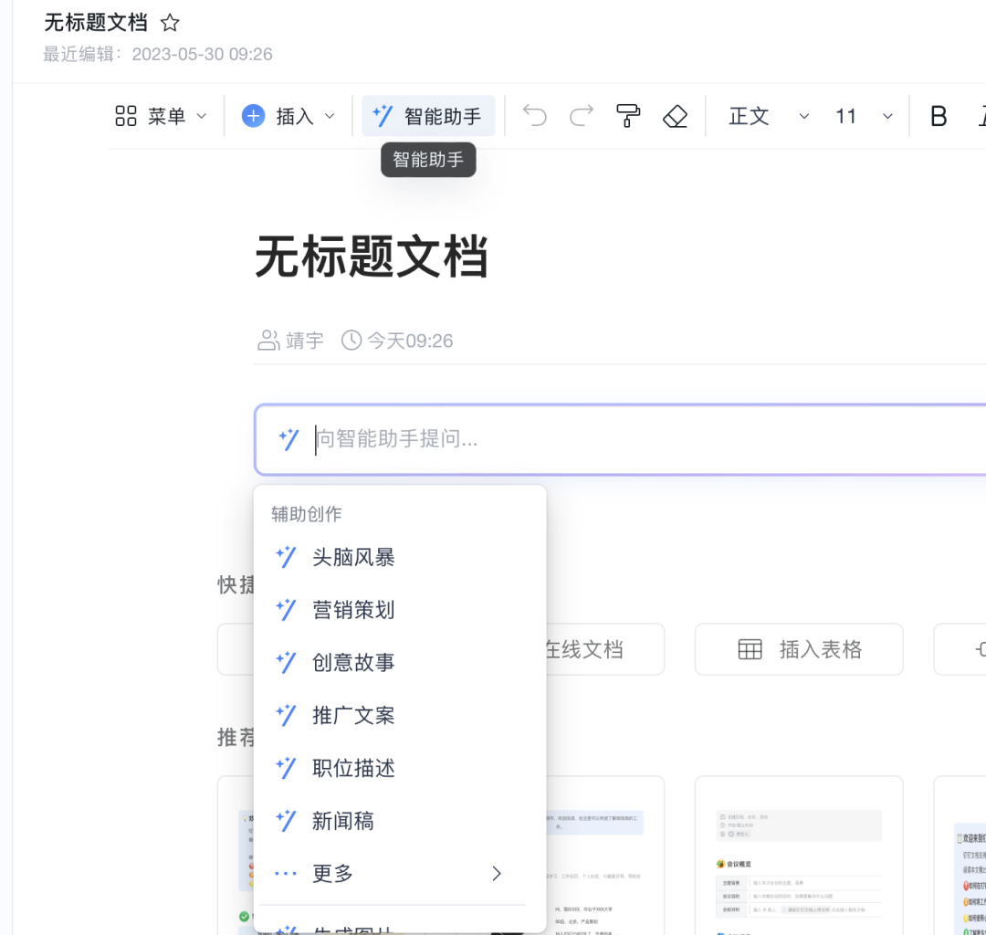This screenshot has height=935, width=986.
Task: Click the magic wand icon beside 头脑风暴
Action: point(286,557)
